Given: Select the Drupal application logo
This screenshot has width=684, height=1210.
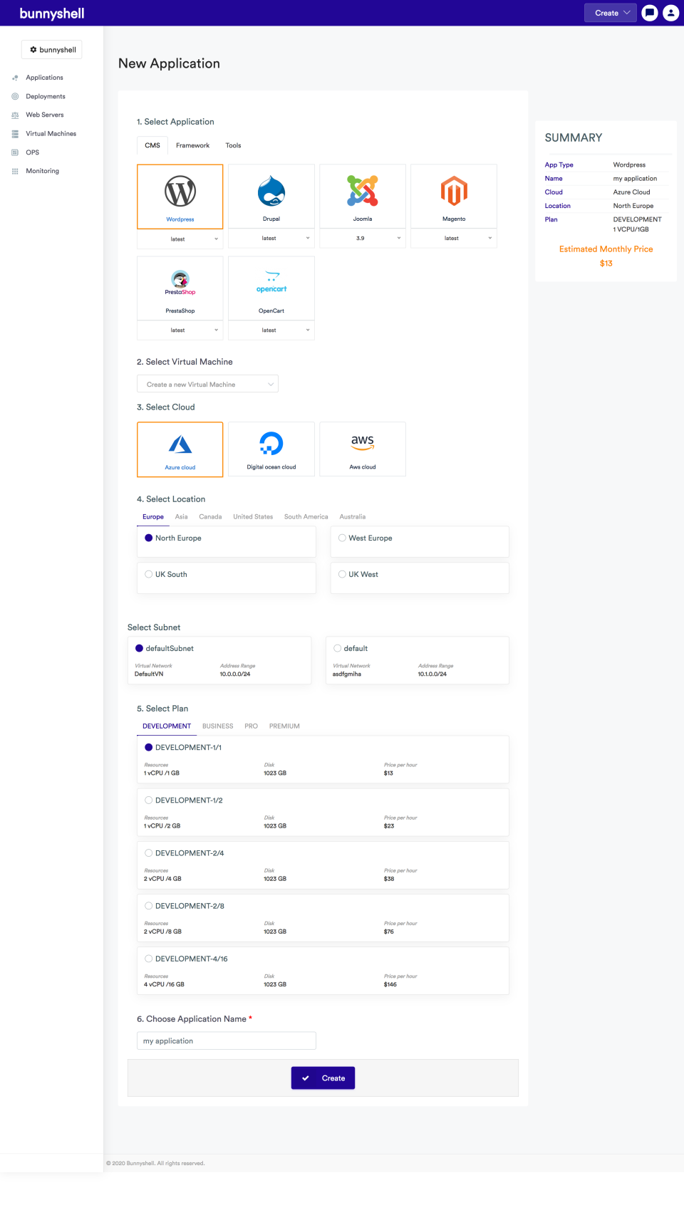Looking at the screenshot, I should point(271,191).
